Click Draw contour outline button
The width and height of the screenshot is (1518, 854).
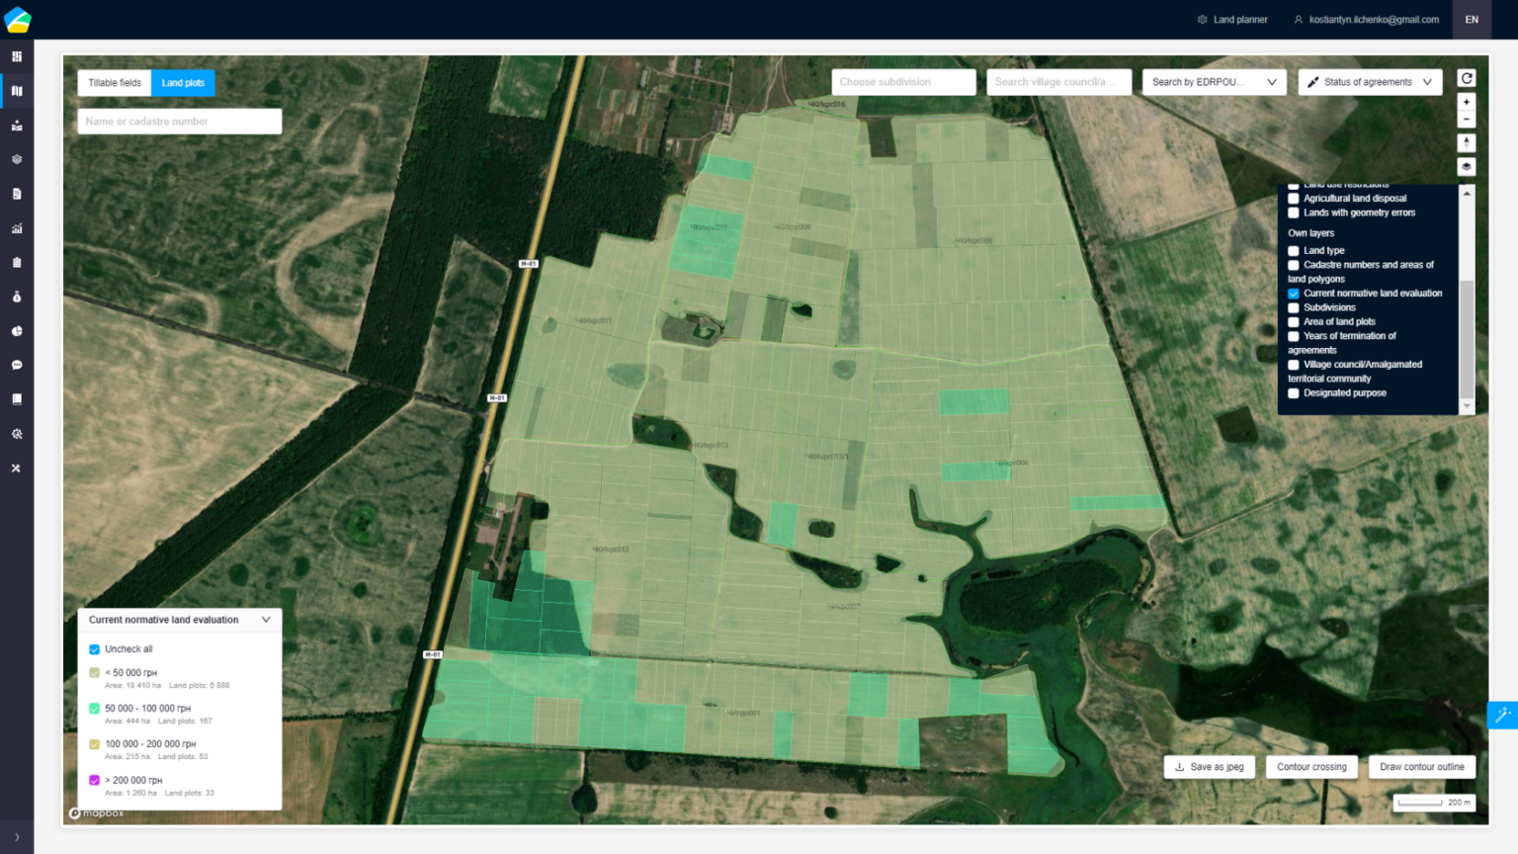[x=1422, y=767]
